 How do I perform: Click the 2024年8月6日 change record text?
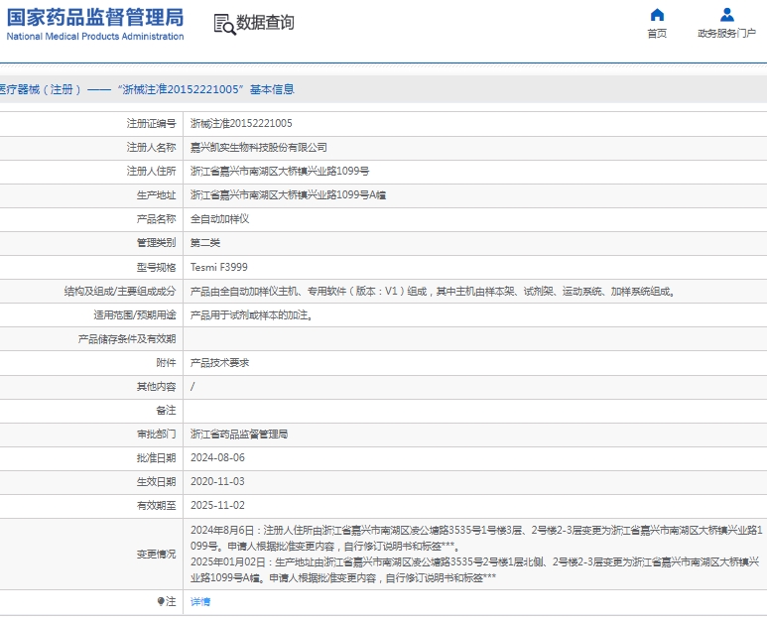pos(476,538)
